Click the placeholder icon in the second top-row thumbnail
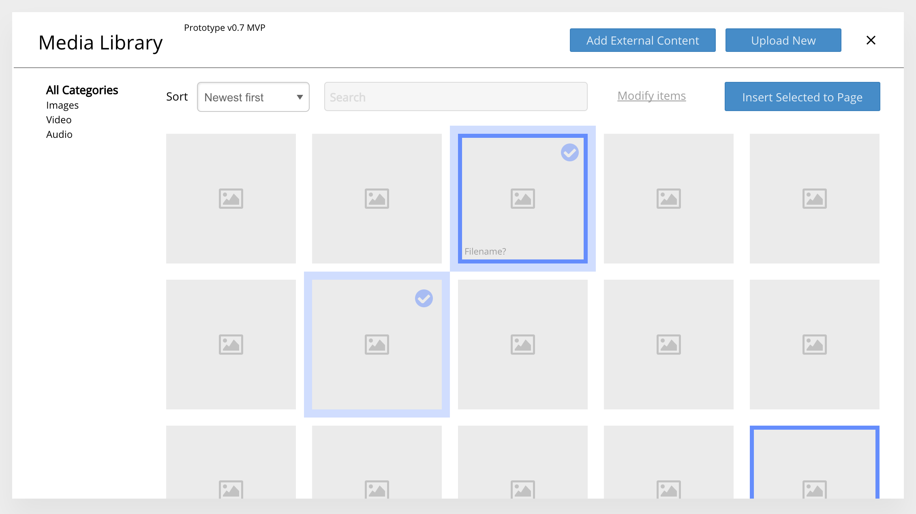The image size is (916, 514). pos(377,198)
